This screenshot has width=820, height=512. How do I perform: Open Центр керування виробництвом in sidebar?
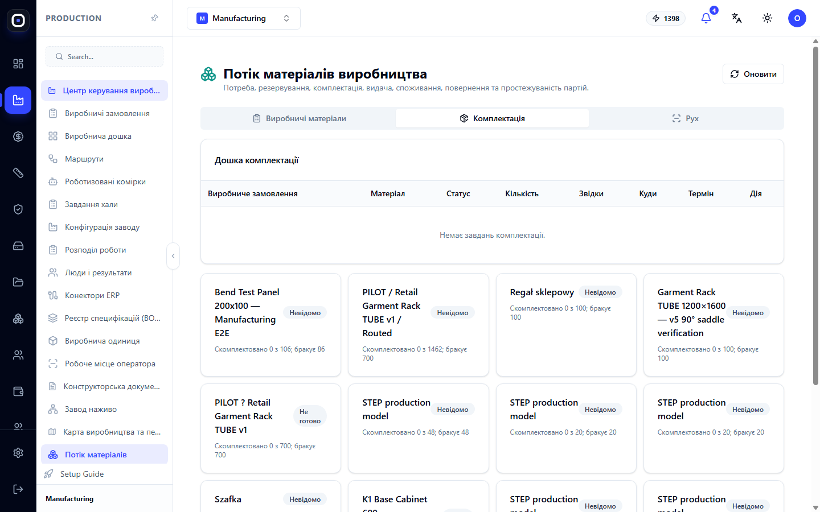(104, 90)
